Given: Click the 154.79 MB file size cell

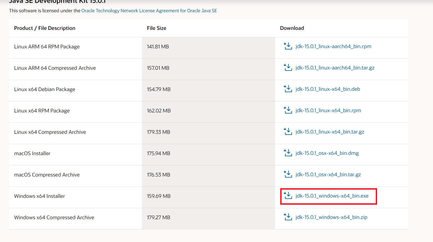Looking at the screenshot, I should (208, 91).
